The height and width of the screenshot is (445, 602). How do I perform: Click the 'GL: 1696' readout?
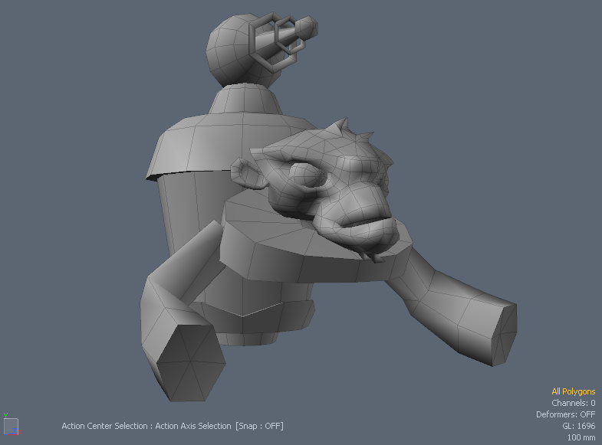point(578,426)
